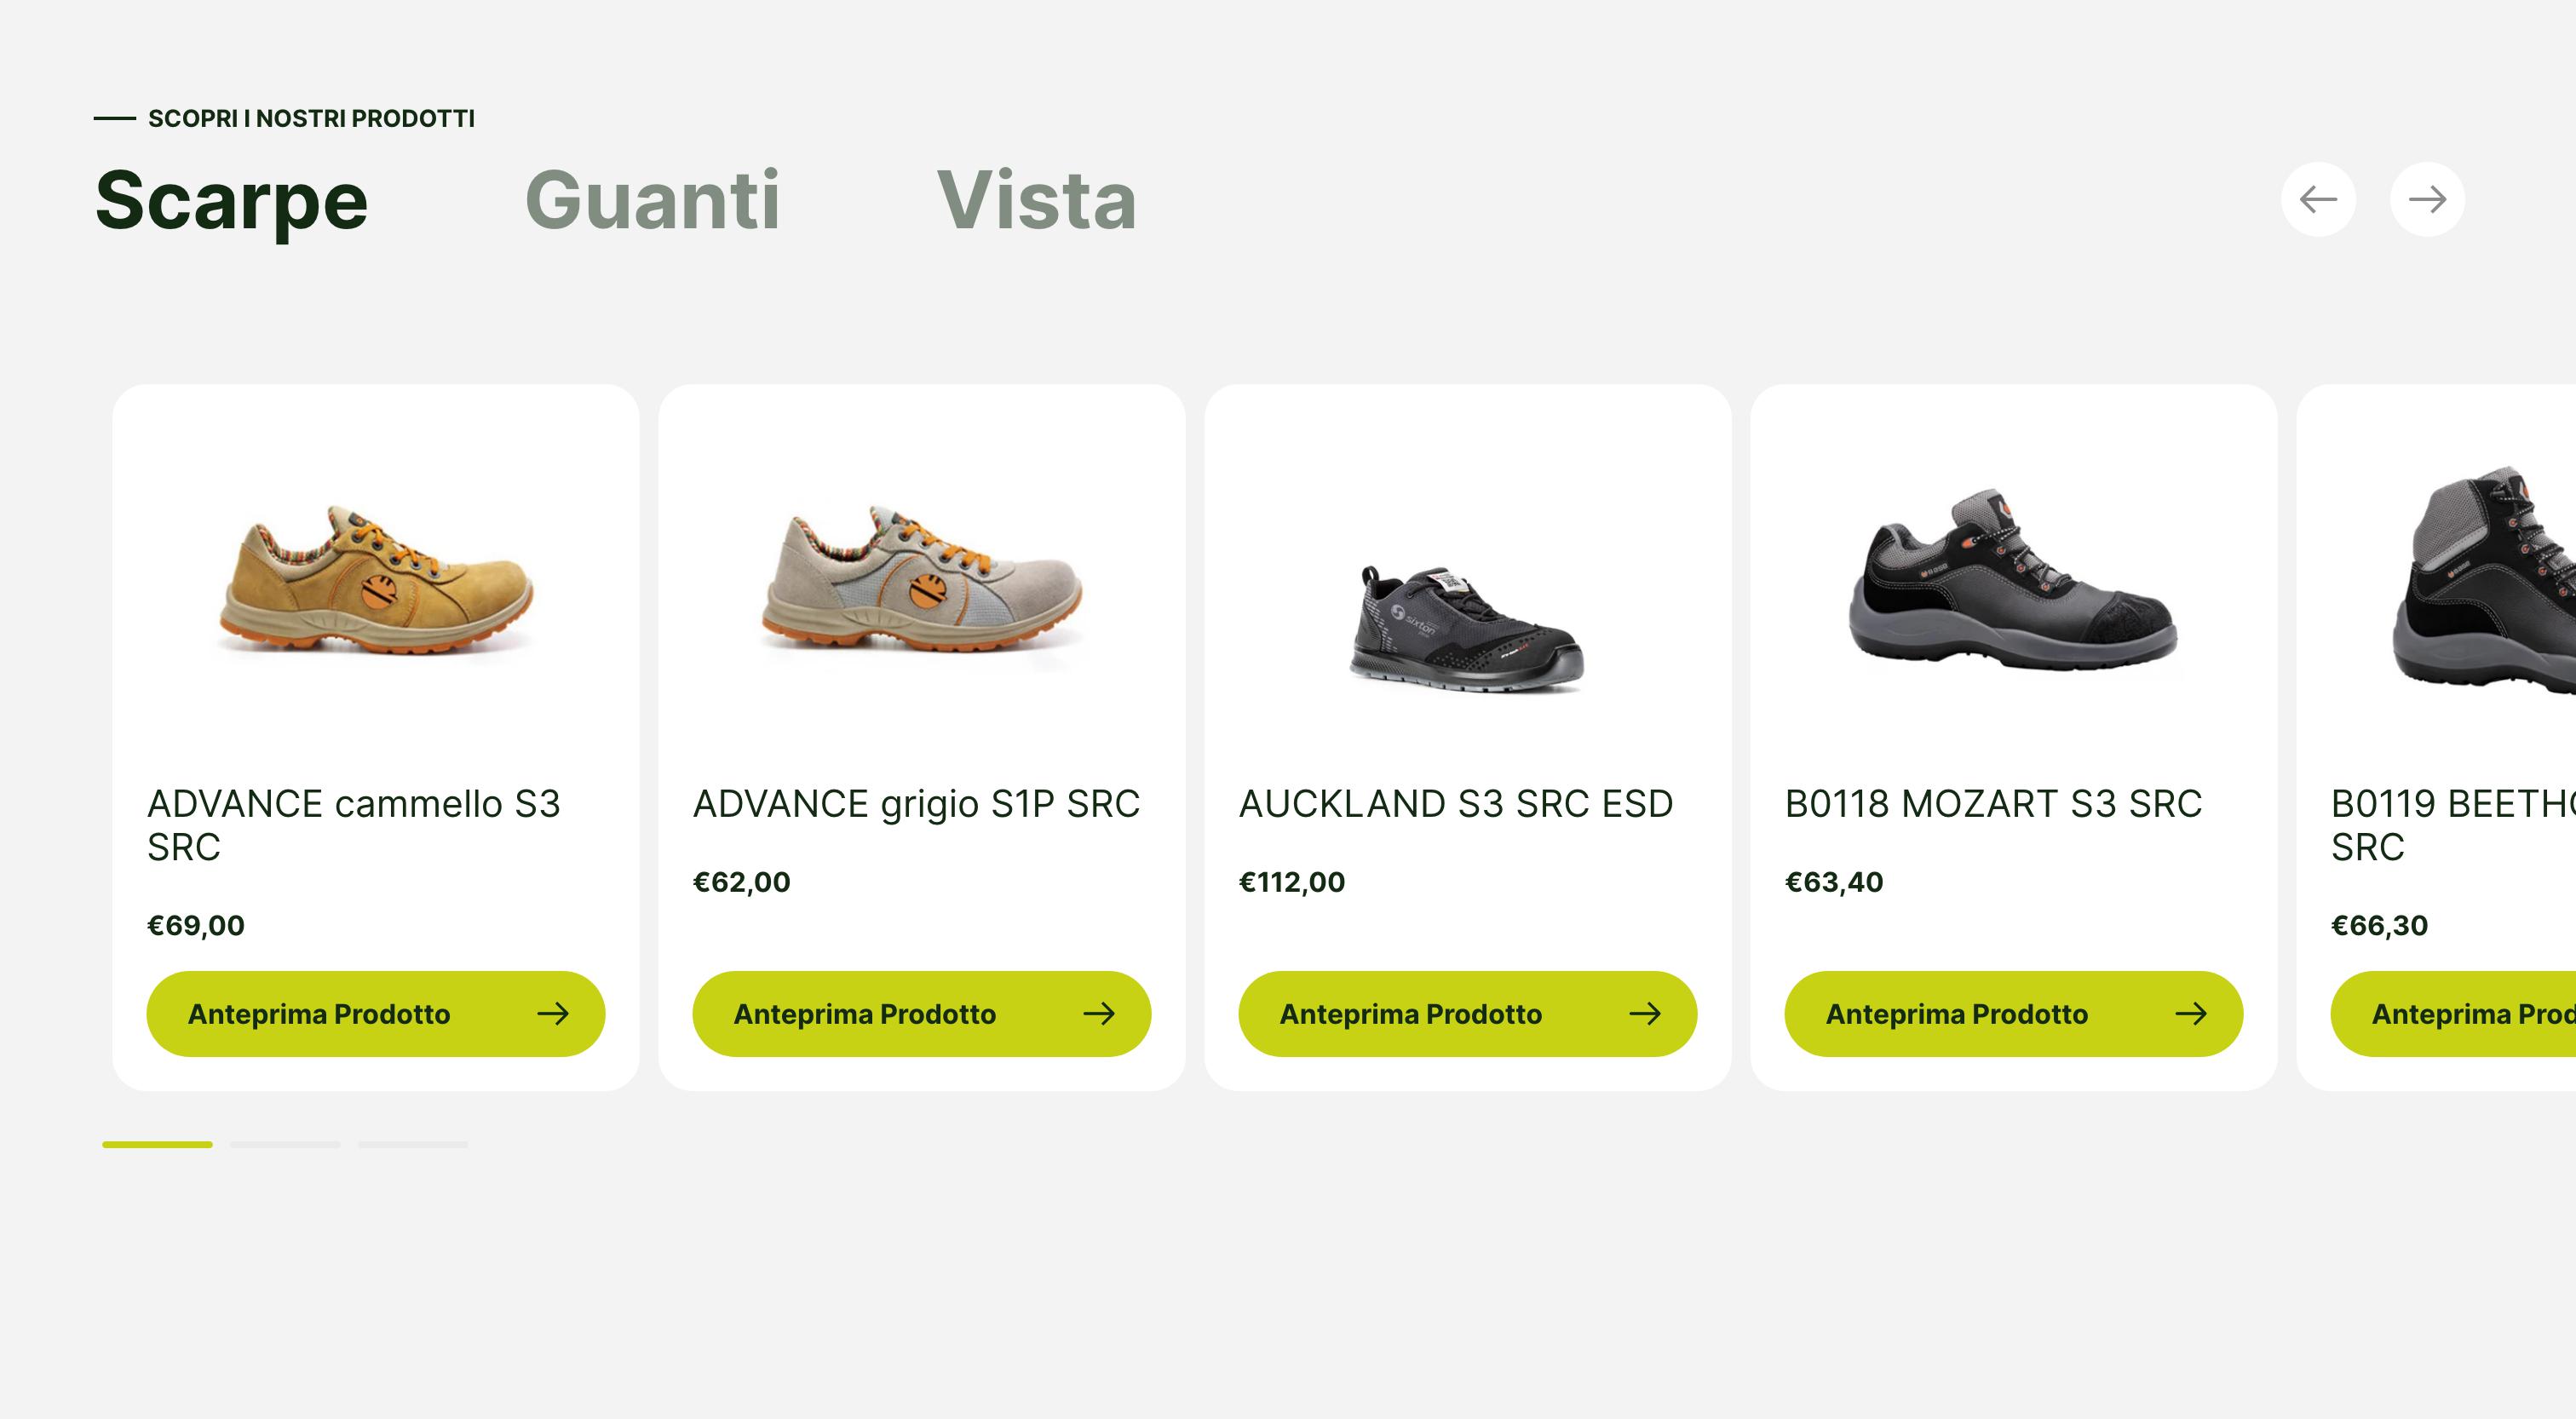
Task: Click the previous carousel arrow icon
Action: [2318, 199]
